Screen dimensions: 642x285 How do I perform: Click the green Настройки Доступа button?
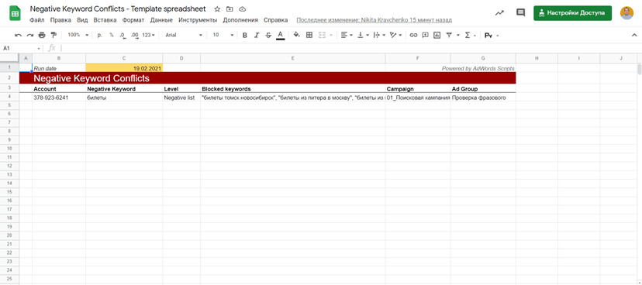(572, 12)
